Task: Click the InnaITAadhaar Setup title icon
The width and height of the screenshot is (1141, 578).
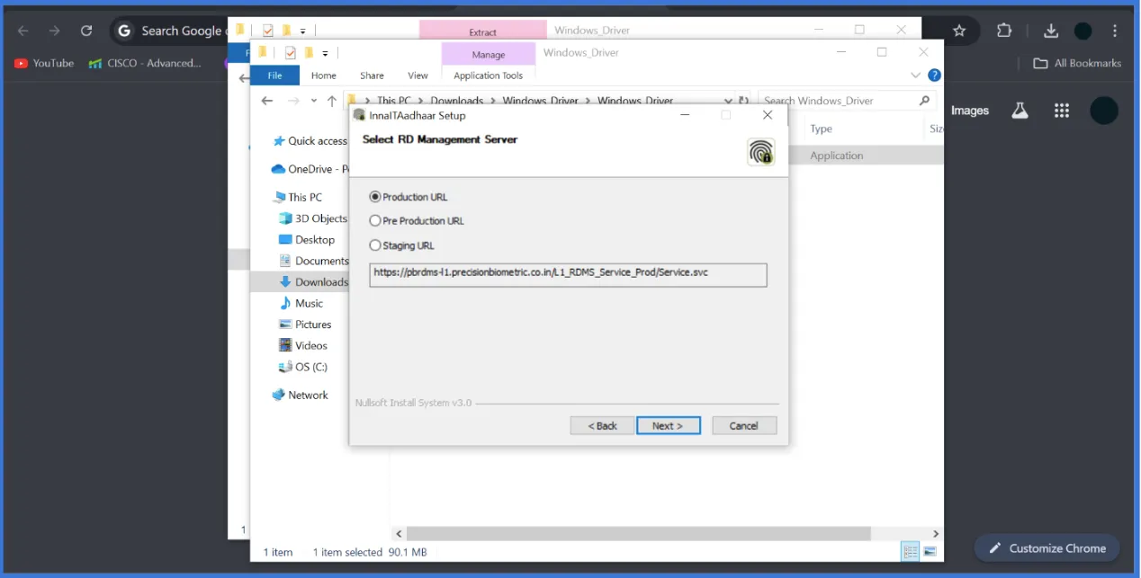Action: (x=359, y=115)
